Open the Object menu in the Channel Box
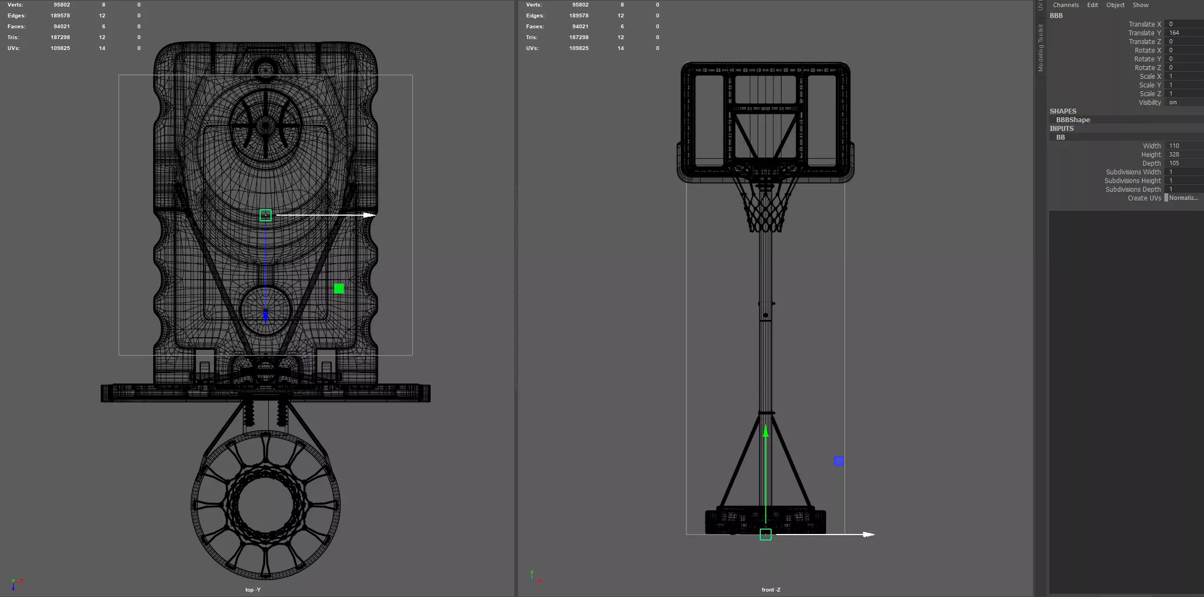Screen dimensions: 1204x597 pyautogui.click(x=1115, y=5)
